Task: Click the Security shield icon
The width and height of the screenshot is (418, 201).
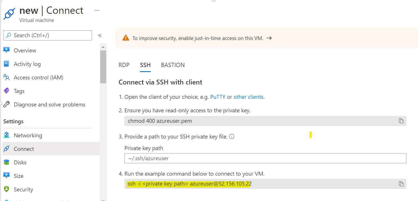Action: (x=6, y=189)
